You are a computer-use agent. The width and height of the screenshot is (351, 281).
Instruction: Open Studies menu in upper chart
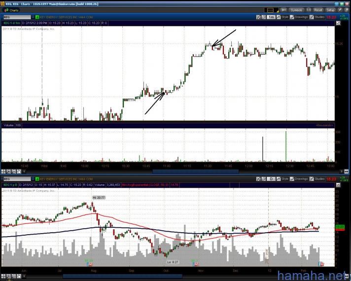click(319, 17)
